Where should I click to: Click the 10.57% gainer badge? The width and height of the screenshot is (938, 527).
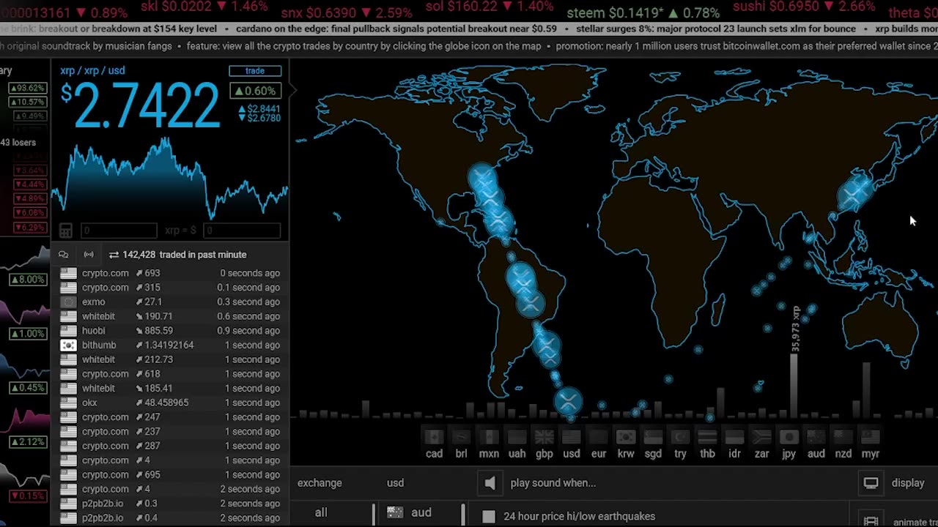(x=27, y=102)
